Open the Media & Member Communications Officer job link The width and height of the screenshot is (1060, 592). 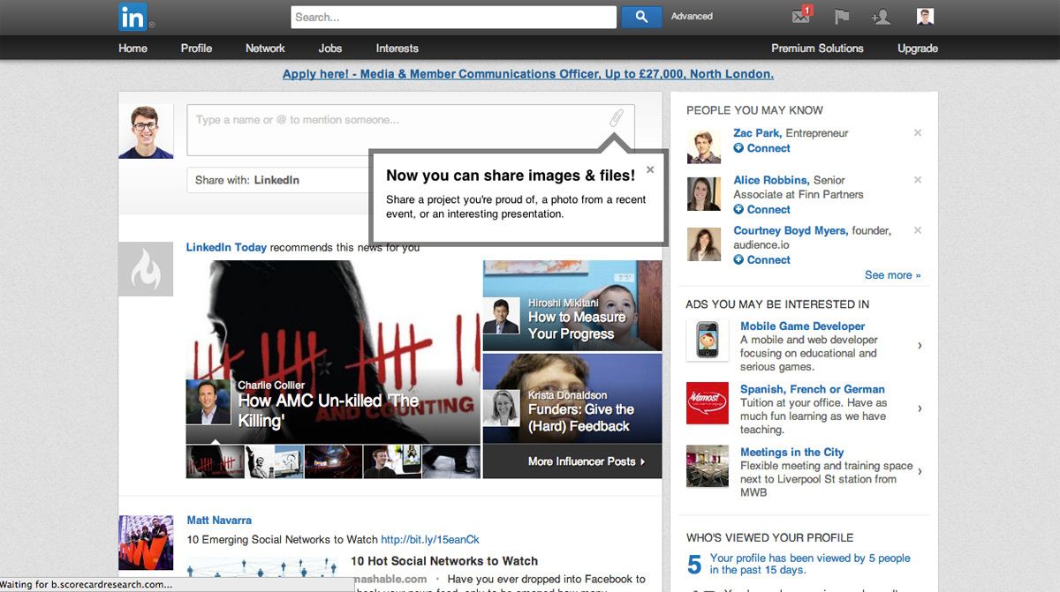click(528, 74)
